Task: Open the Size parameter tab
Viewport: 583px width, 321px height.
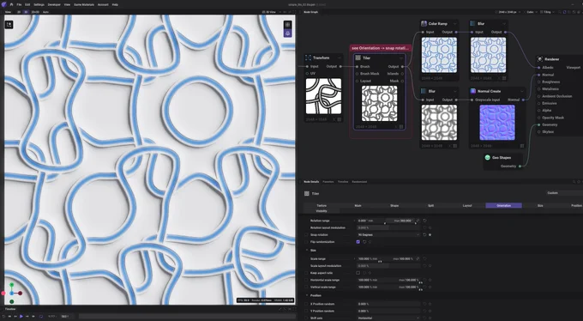Action: tap(540, 205)
